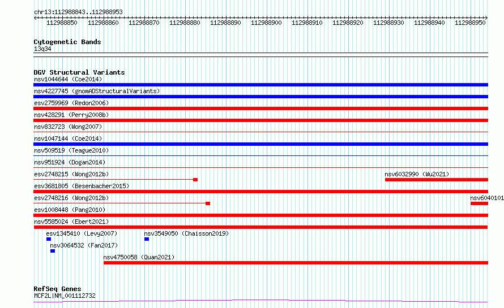Click the 112988890 ruler position
The height and width of the screenshot is (308, 504).
(x=225, y=23)
